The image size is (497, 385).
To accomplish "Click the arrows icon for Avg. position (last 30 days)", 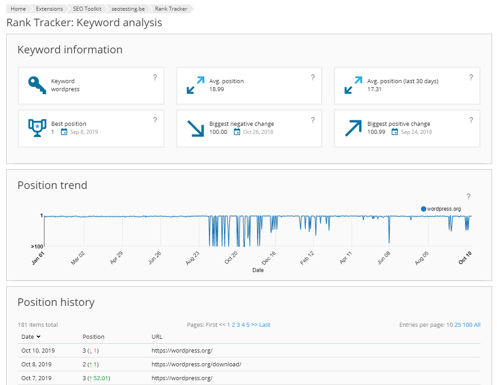I will click(353, 85).
